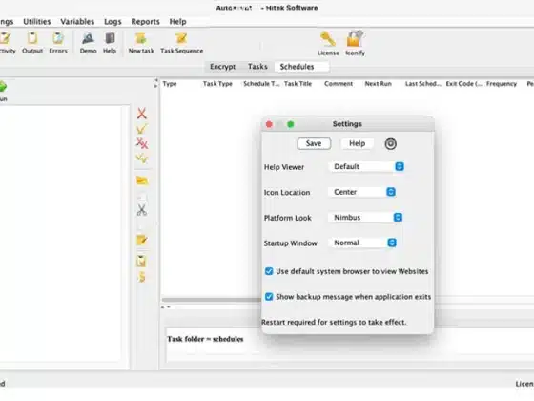
Task: Open the Startup Window dropdown
Action: pyautogui.click(x=363, y=243)
